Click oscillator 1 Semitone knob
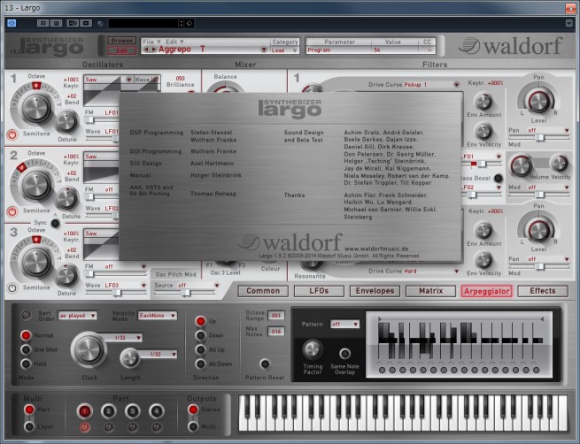Viewport: 580px width, 444px height. tap(36, 109)
